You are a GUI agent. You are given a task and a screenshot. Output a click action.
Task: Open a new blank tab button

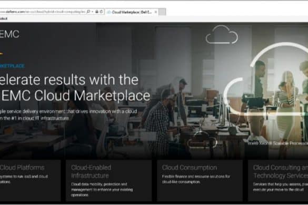[x=162, y=12]
